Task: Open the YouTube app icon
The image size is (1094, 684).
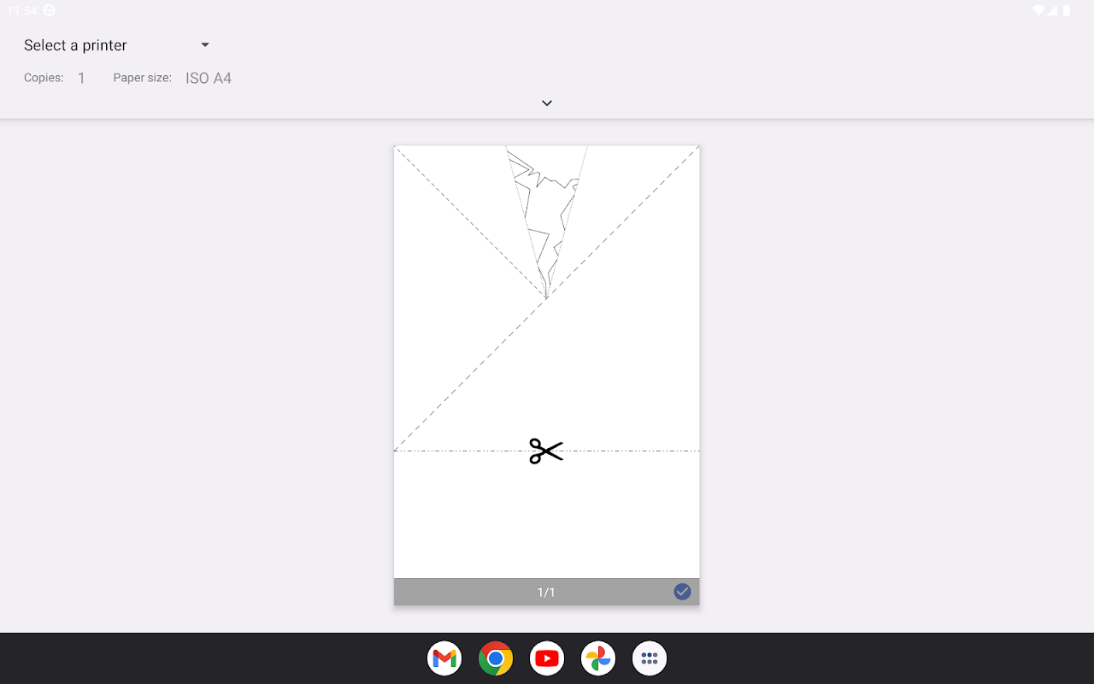Action: click(x=547, y=658)
